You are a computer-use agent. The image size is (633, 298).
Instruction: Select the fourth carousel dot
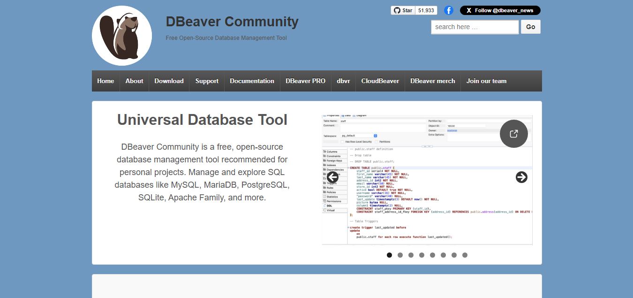click(422, 255)
